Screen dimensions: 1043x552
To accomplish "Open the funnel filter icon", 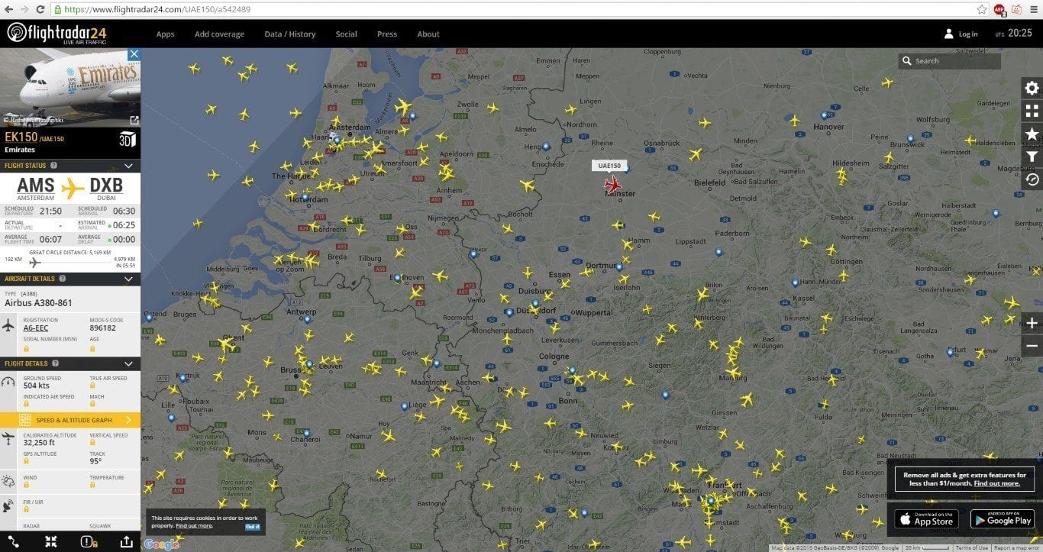I will pyautogui.click(x=1032, y=157).
